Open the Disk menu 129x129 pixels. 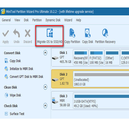(26, 20)
